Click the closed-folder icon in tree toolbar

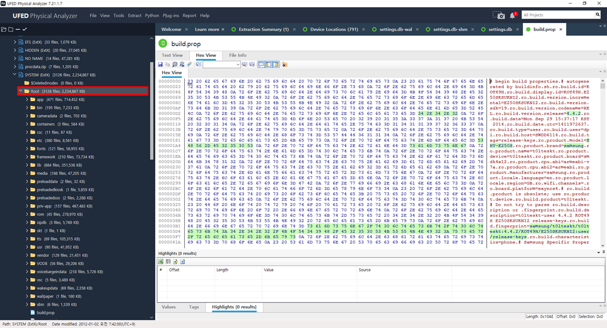pos(10,29)
